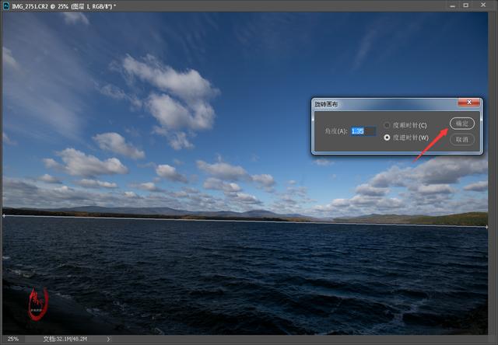Maximize the document window
498x345 pixels.
point(465,5)
